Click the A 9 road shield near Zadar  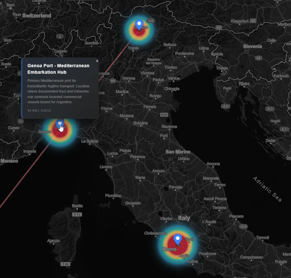[x=225, y=106]
